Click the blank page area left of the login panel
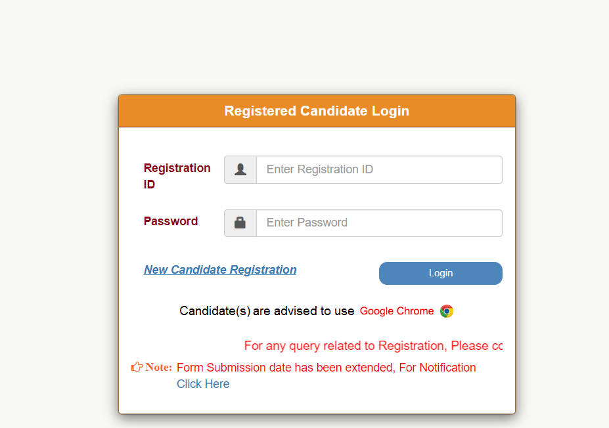This screenshot has width=609, height=428. [59, 249]
